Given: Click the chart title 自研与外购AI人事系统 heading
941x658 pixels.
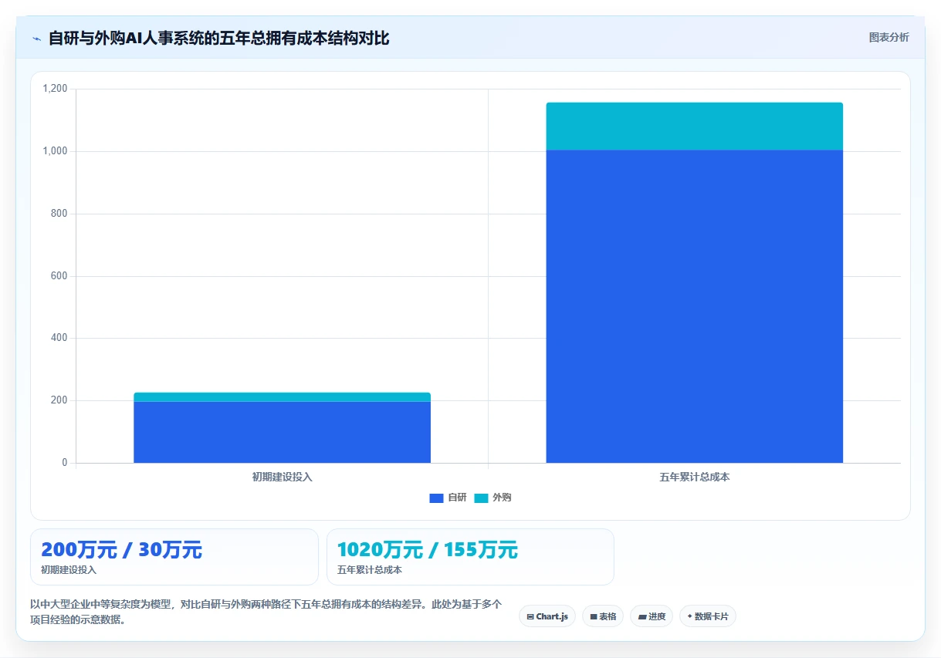Looking at the screenshot, I should click(x=218, y=38).
